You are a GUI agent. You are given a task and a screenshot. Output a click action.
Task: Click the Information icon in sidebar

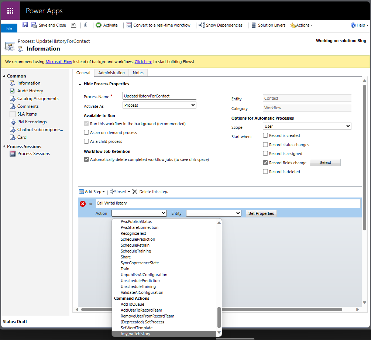[13, 83]
